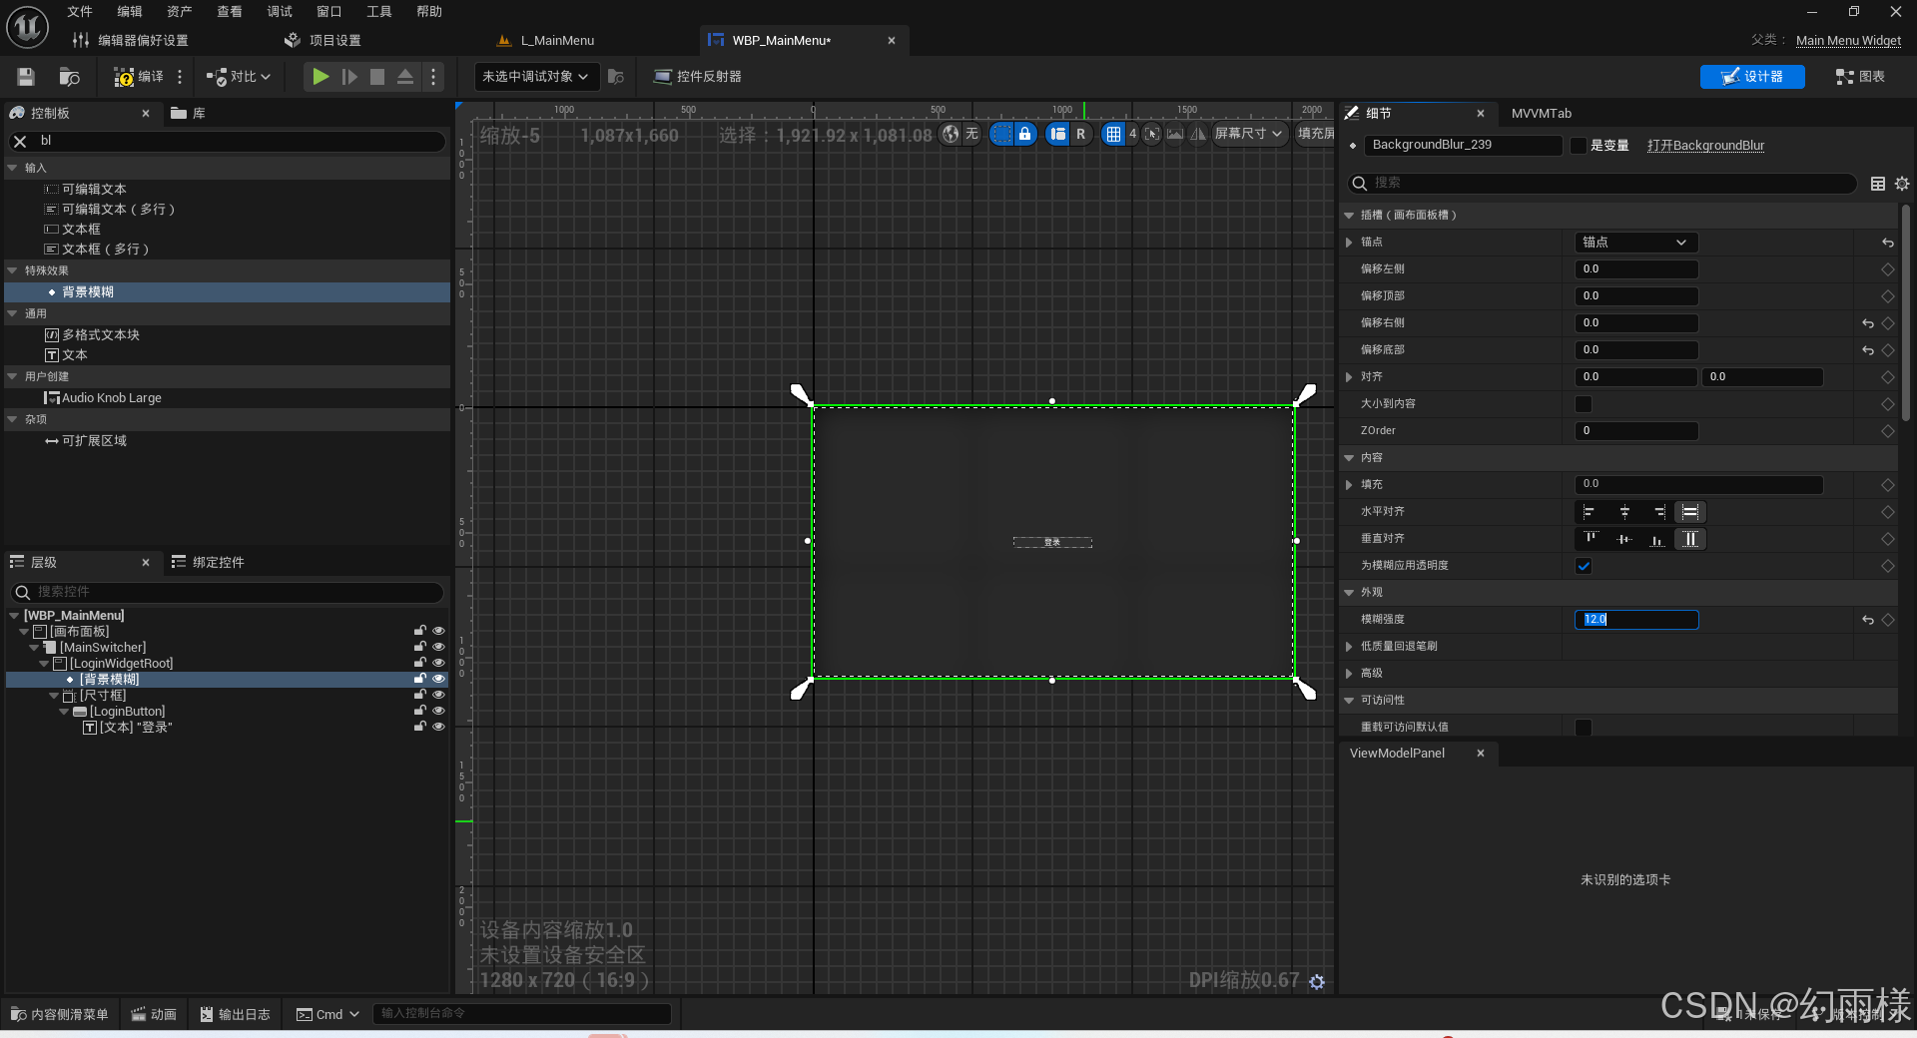This screenshot has width=1917, height=1038.
Task: Select horizontal align center icon
Action: 1624,512
